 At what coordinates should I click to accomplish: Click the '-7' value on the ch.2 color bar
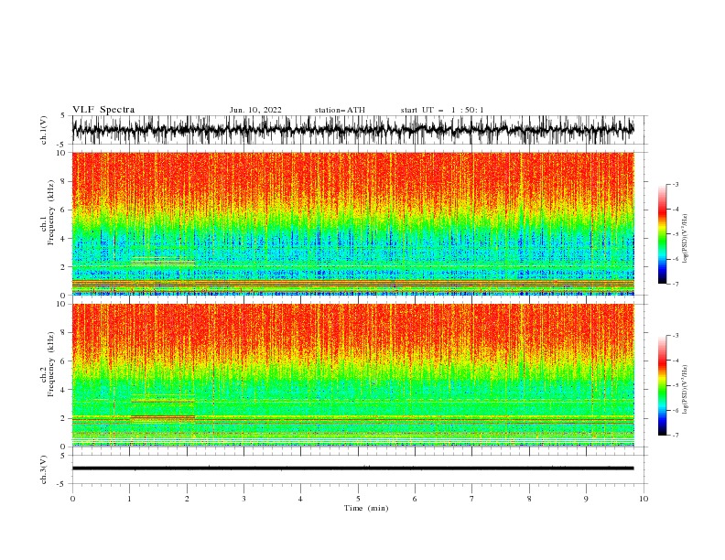point(676,436)
